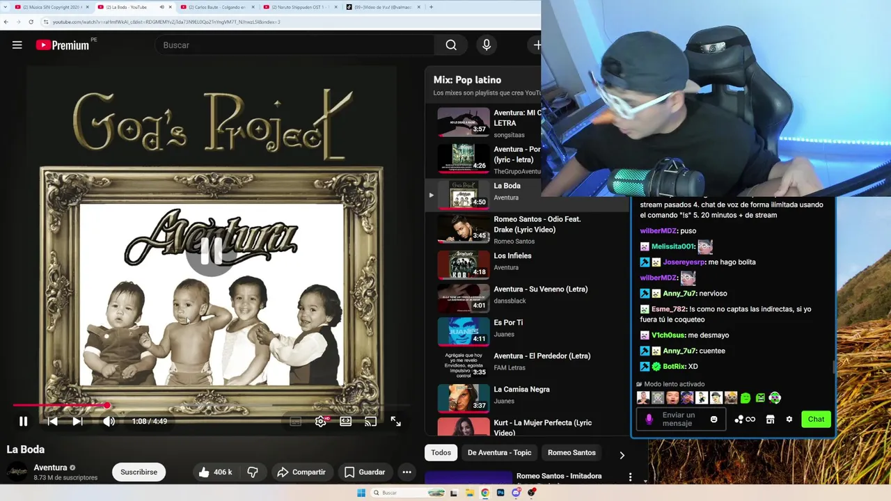Switch to Música SIN Copyright browser tab
The image size is (891, 501).
pos(52,7)
